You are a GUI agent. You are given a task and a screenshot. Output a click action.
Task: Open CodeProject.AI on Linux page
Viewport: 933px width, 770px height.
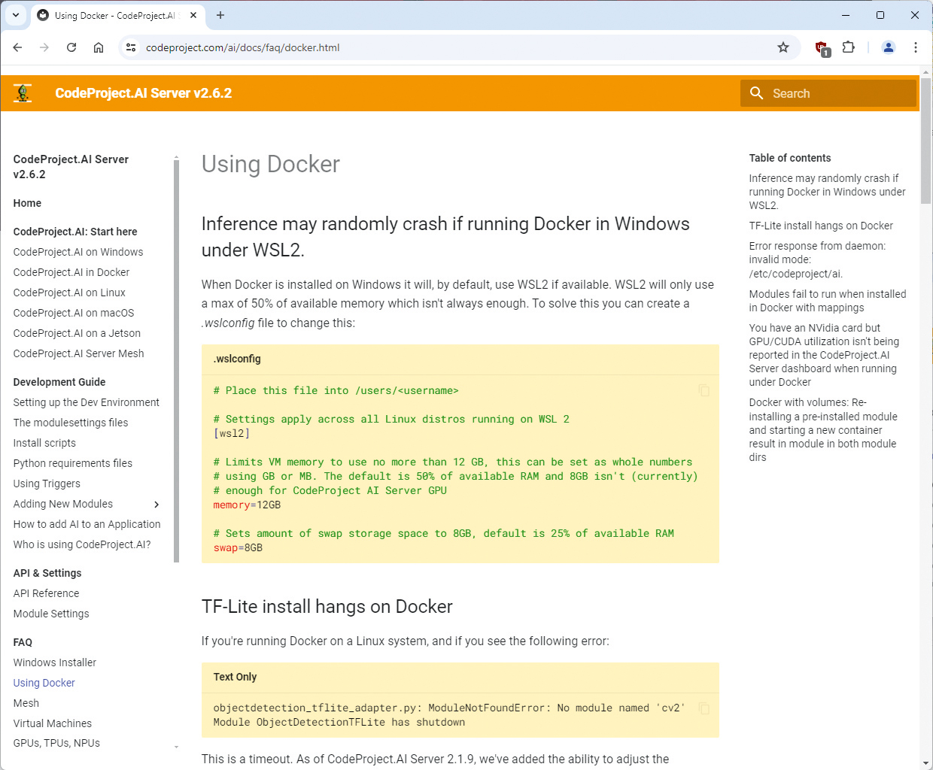coord(69,293)
